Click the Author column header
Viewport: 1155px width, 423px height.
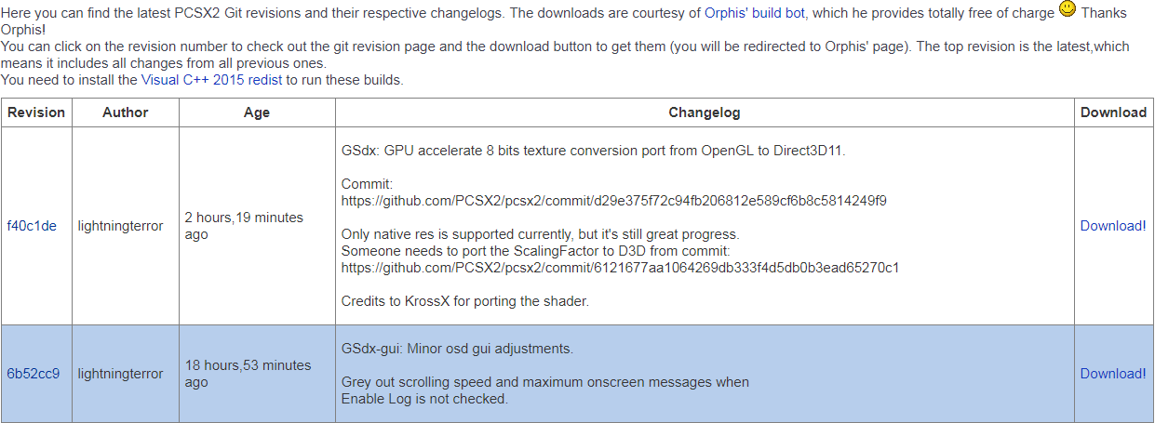coord(126,112)
